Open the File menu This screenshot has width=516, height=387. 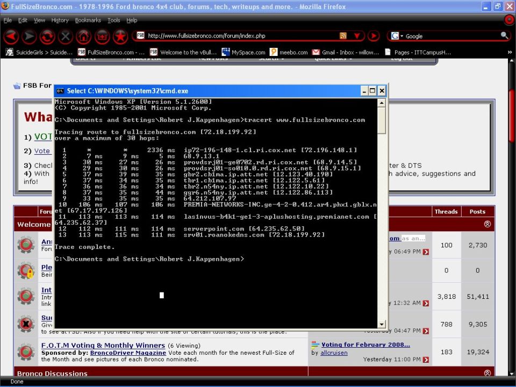pyautogui.click(x=8, y=20)
